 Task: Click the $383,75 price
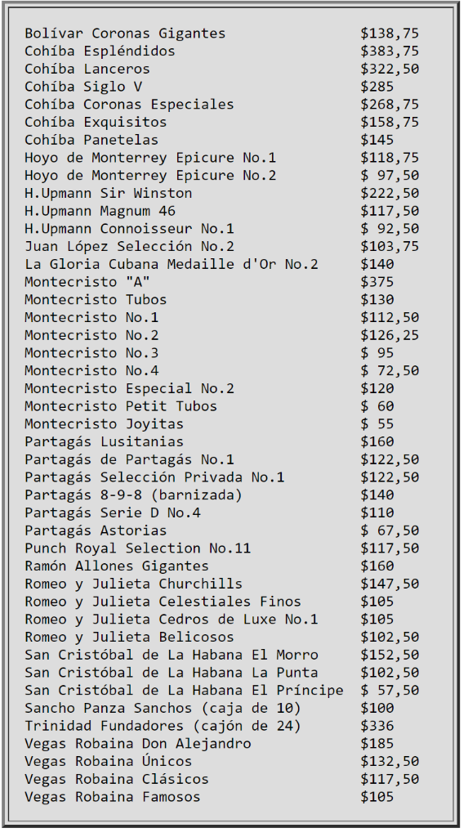390,51
